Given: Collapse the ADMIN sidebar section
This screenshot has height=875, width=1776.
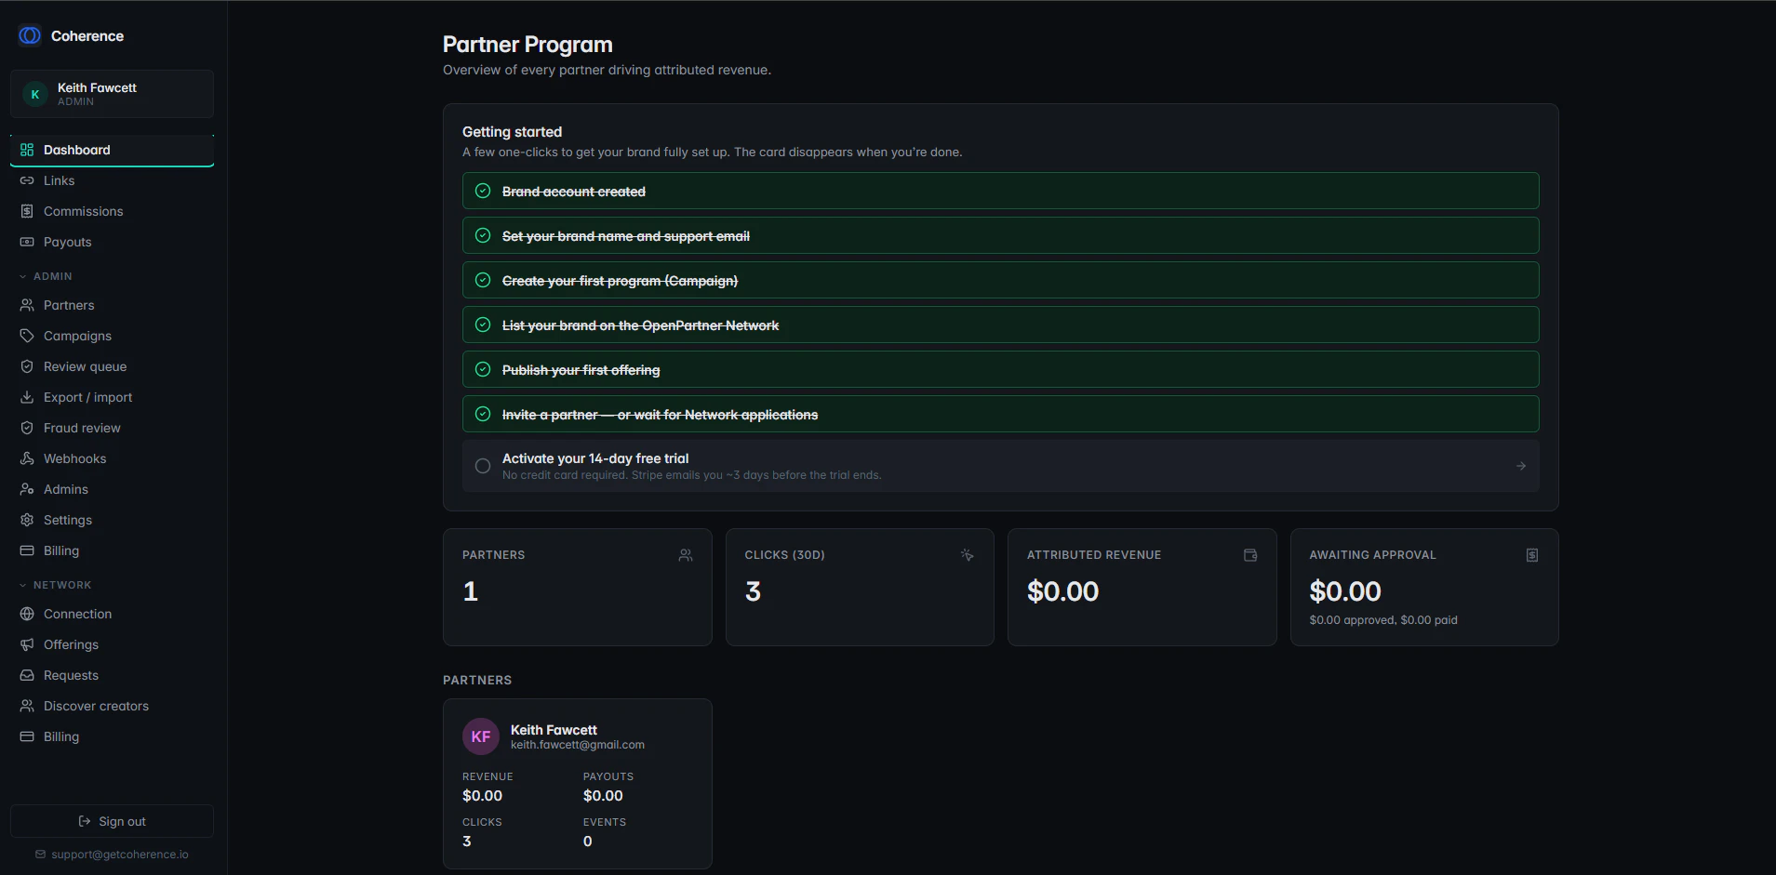Looking at the screenshot, I should (46, 276).
